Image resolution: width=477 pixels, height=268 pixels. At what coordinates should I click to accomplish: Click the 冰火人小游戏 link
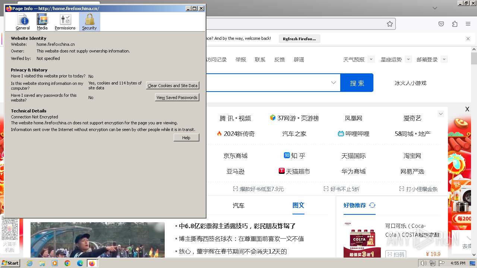[x=410, y=83]
